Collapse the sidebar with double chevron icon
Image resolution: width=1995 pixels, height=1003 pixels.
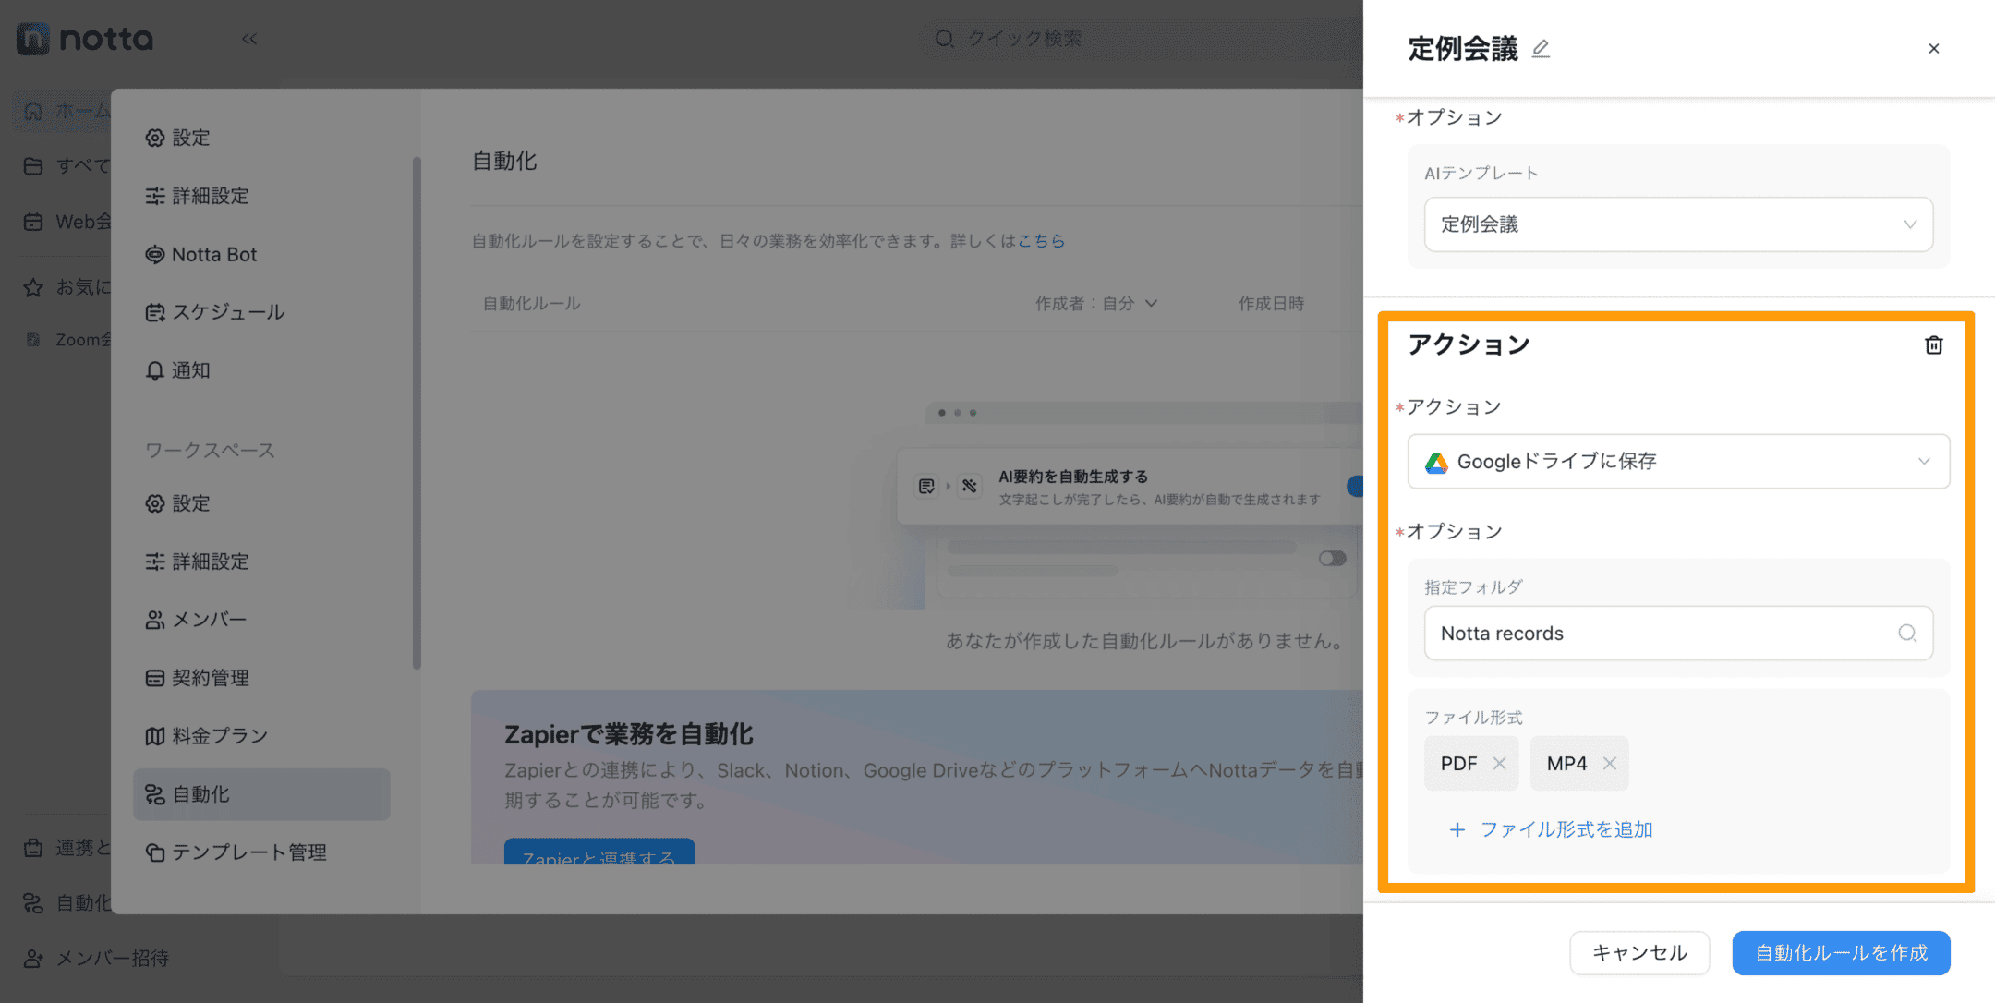[x=249, y=39]
